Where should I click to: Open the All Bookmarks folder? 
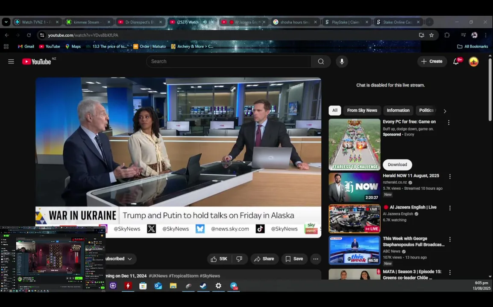click(x=472, y=46)
